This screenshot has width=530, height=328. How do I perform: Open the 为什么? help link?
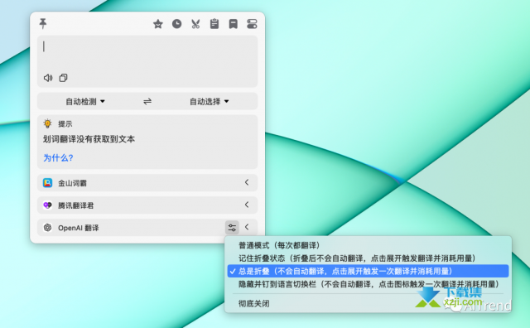[58, 158]
